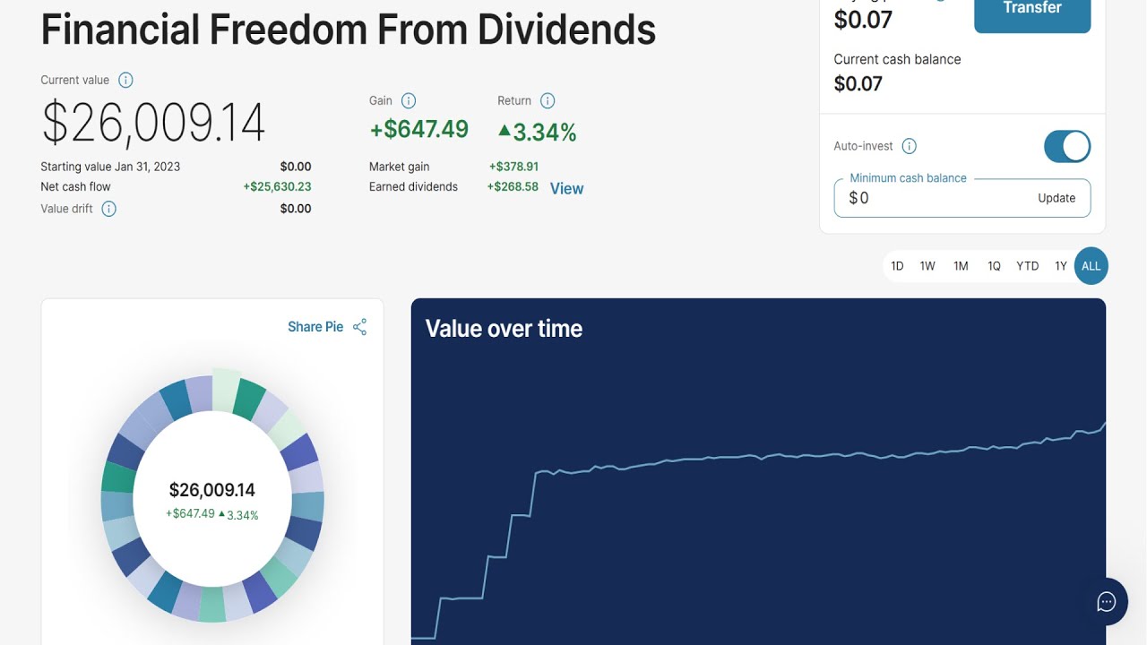
Task: Toggle the Auto-invest switch off
Action: tap(1067, 146)
